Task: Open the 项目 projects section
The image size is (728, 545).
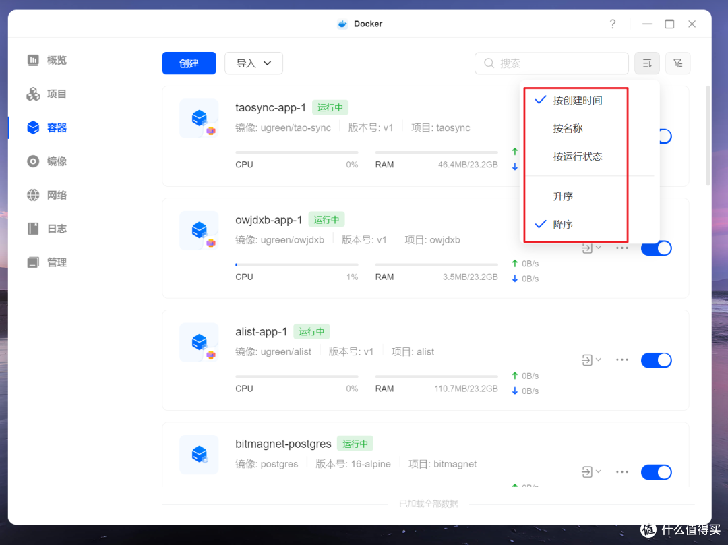Action: [x=47, y=94]
